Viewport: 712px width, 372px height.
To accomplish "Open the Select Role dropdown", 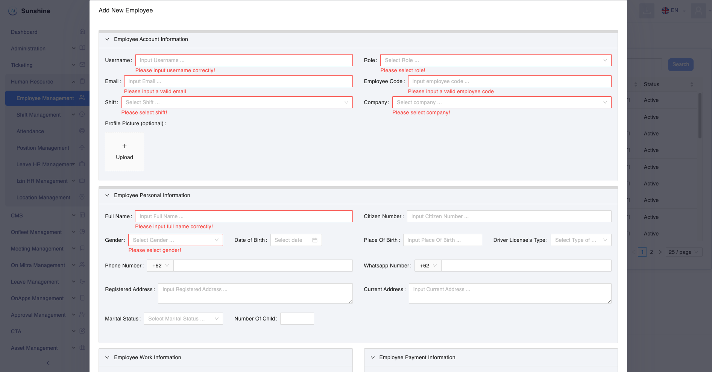I will [x=495, y=60].
